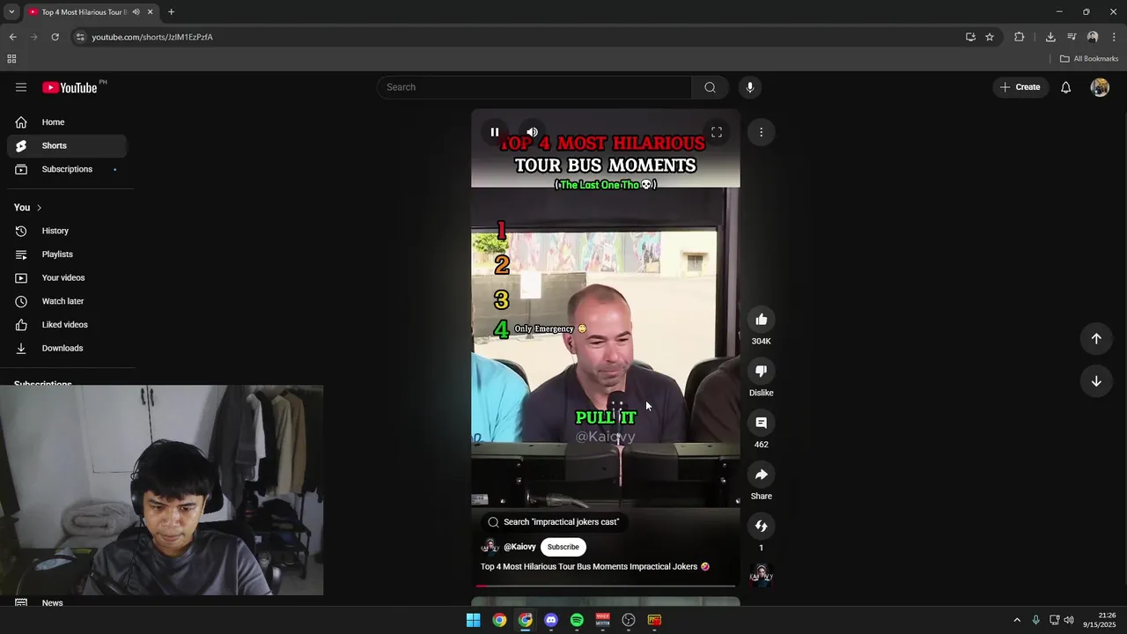Open YouTube account avatar menu
Screen dimensions: 1127x634
tap(1100, 87)
